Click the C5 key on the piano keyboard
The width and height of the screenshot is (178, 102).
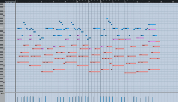pos(3,15)
